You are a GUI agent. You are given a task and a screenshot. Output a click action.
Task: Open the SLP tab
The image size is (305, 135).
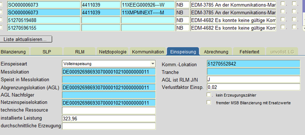pos(46,51)
